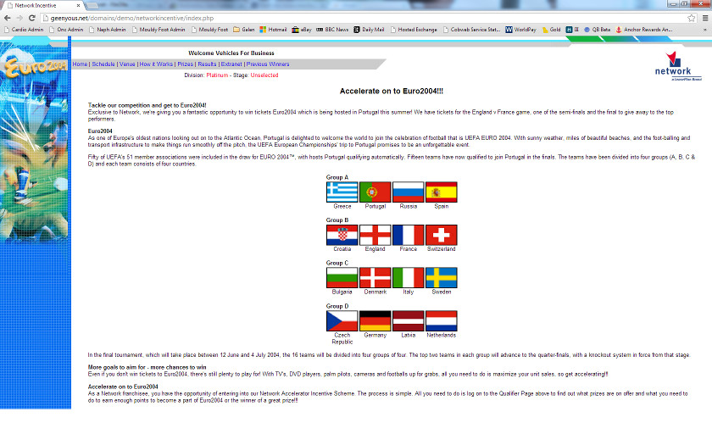Click the 'Welcome Vehicles For Business' text
This screenshot has width=712, height=445.
[x=231, y=53]
